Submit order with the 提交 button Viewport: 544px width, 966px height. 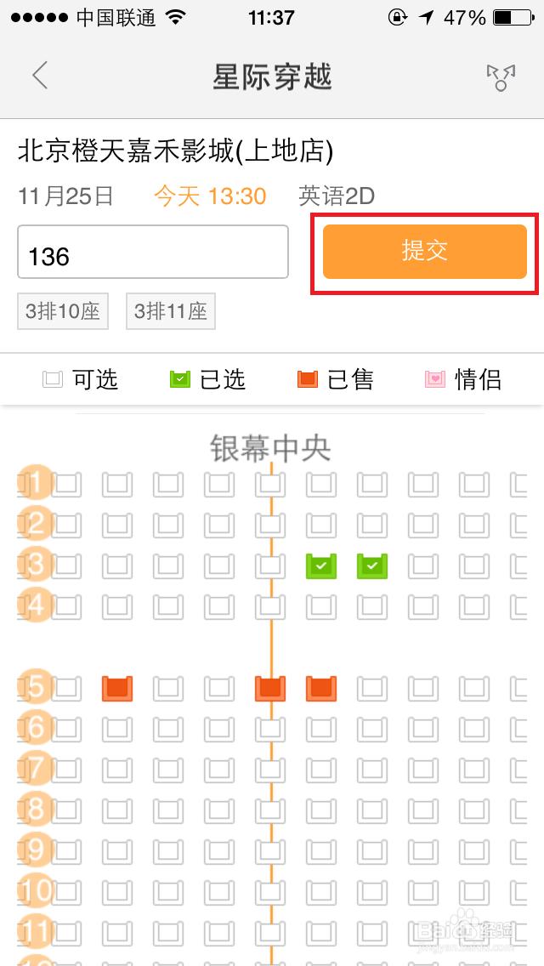424,252
